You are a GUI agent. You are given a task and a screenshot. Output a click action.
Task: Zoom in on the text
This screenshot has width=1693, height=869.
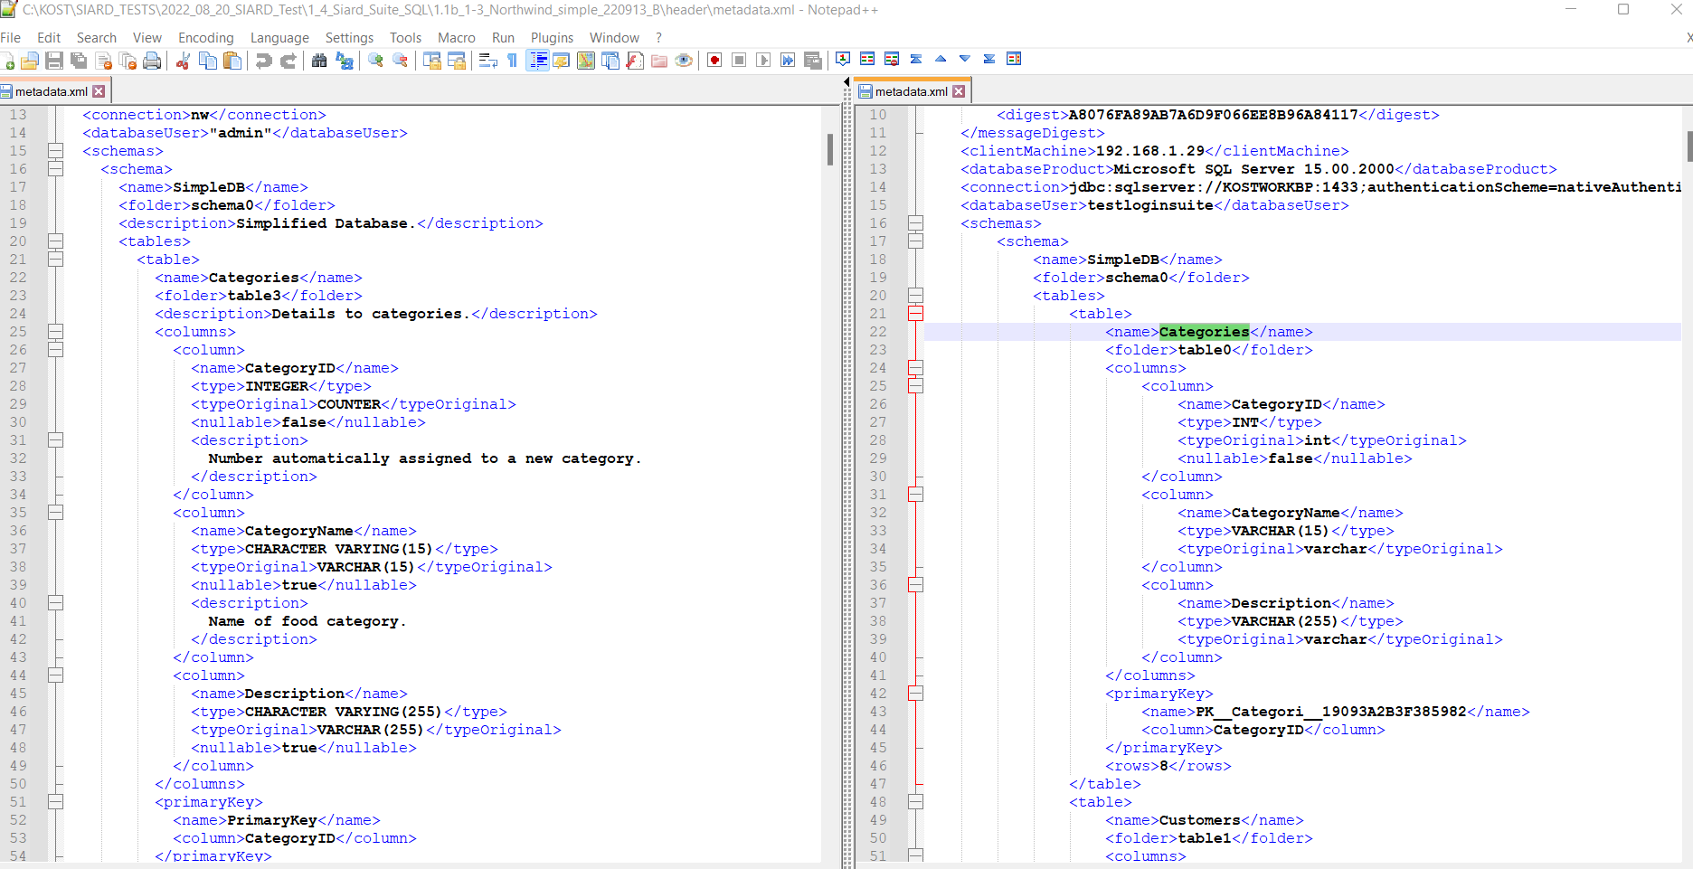coord(374,60)
